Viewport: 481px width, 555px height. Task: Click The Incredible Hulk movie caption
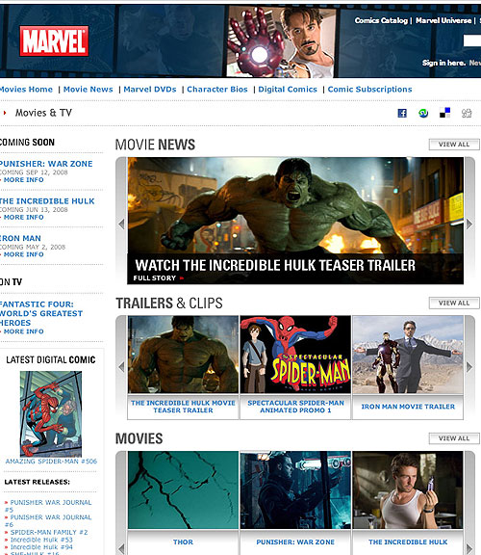coord(408,542)
